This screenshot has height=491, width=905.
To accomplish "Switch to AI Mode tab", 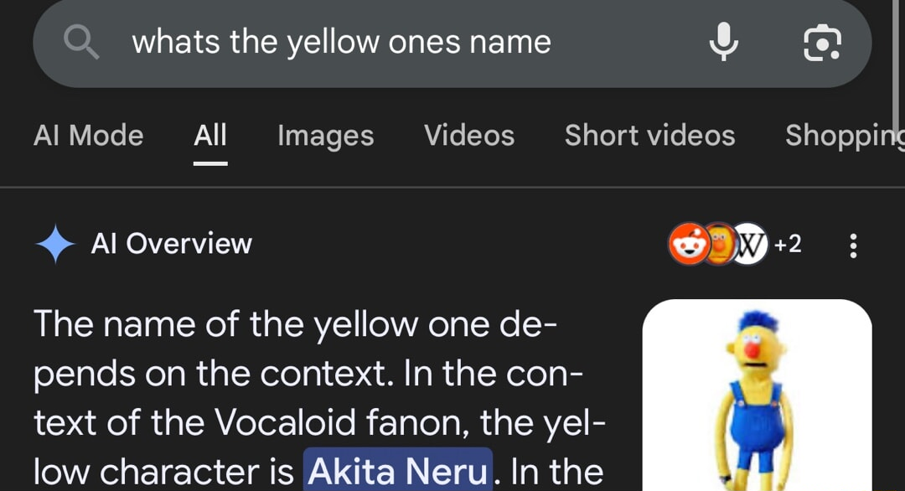I will [x=88, y=136].
